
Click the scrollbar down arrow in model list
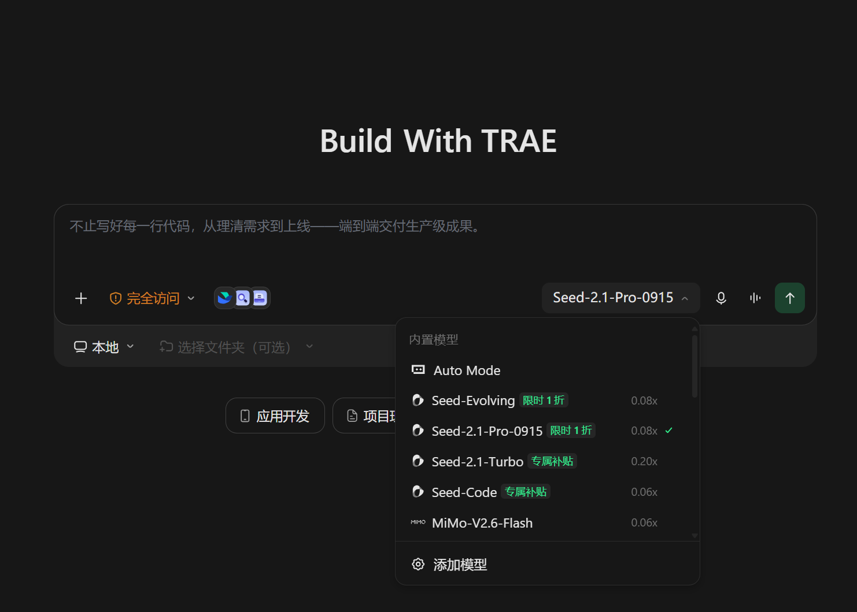(x=695, y=536)
